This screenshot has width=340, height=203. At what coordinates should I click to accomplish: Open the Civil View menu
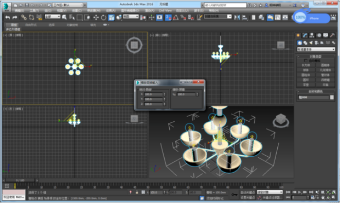(x=165, y=10)
